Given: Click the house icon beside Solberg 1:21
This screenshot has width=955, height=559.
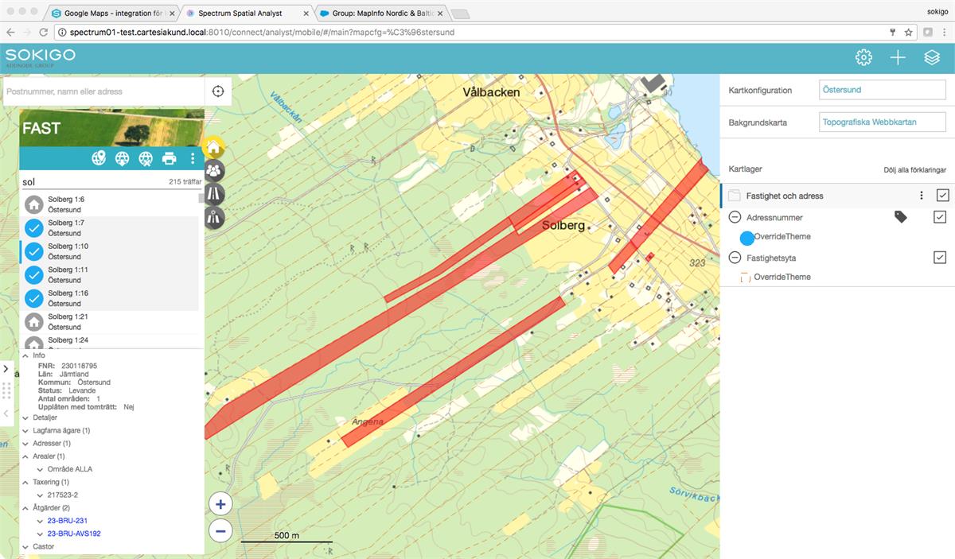Looking at the screenshot, I should coord(33,321).
